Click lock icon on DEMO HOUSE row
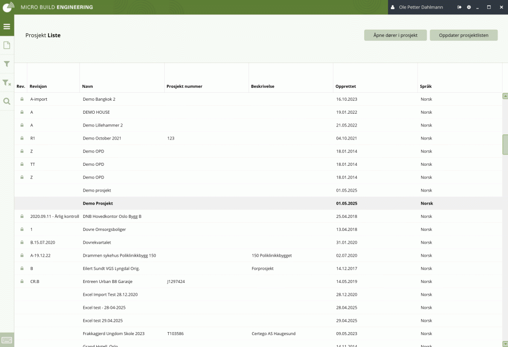This screenshot has height=347, width=508. coord(22,112)
